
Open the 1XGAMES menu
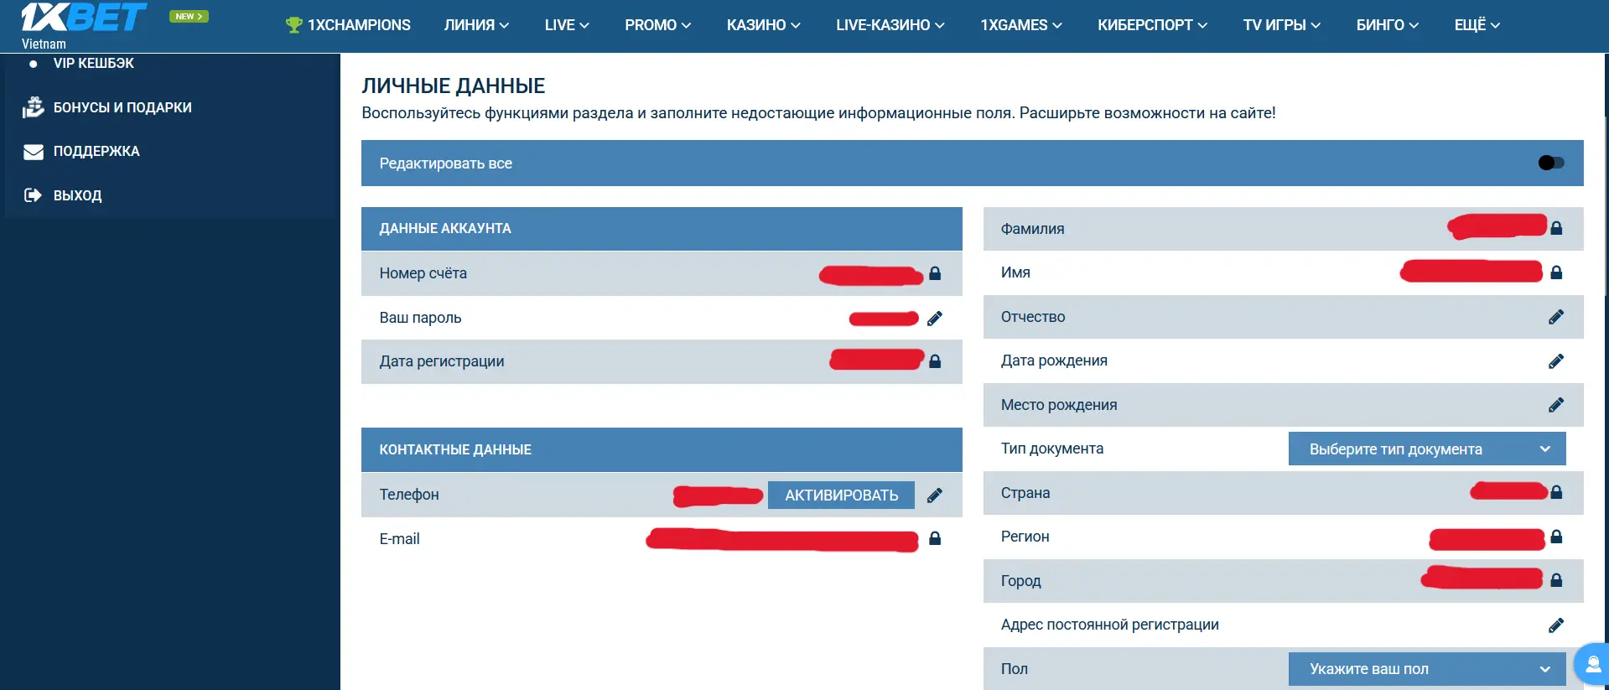(1021, 25)
